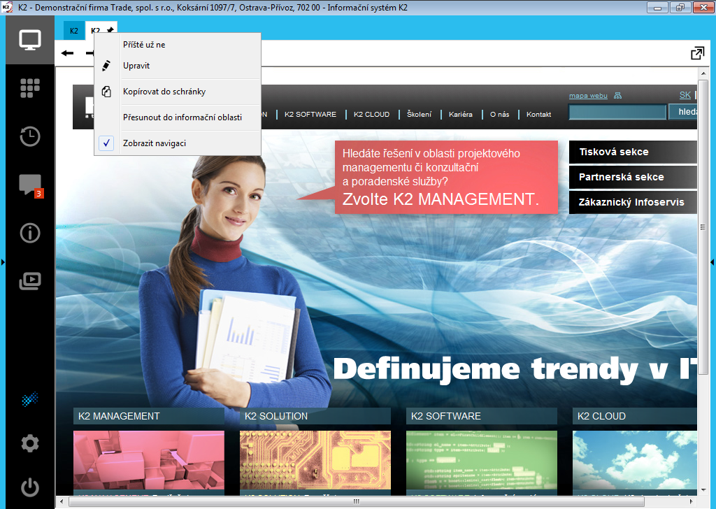716x509 pixels.
Task: Click the horizontal scrollbar left arrow
Action: [62, 501]
